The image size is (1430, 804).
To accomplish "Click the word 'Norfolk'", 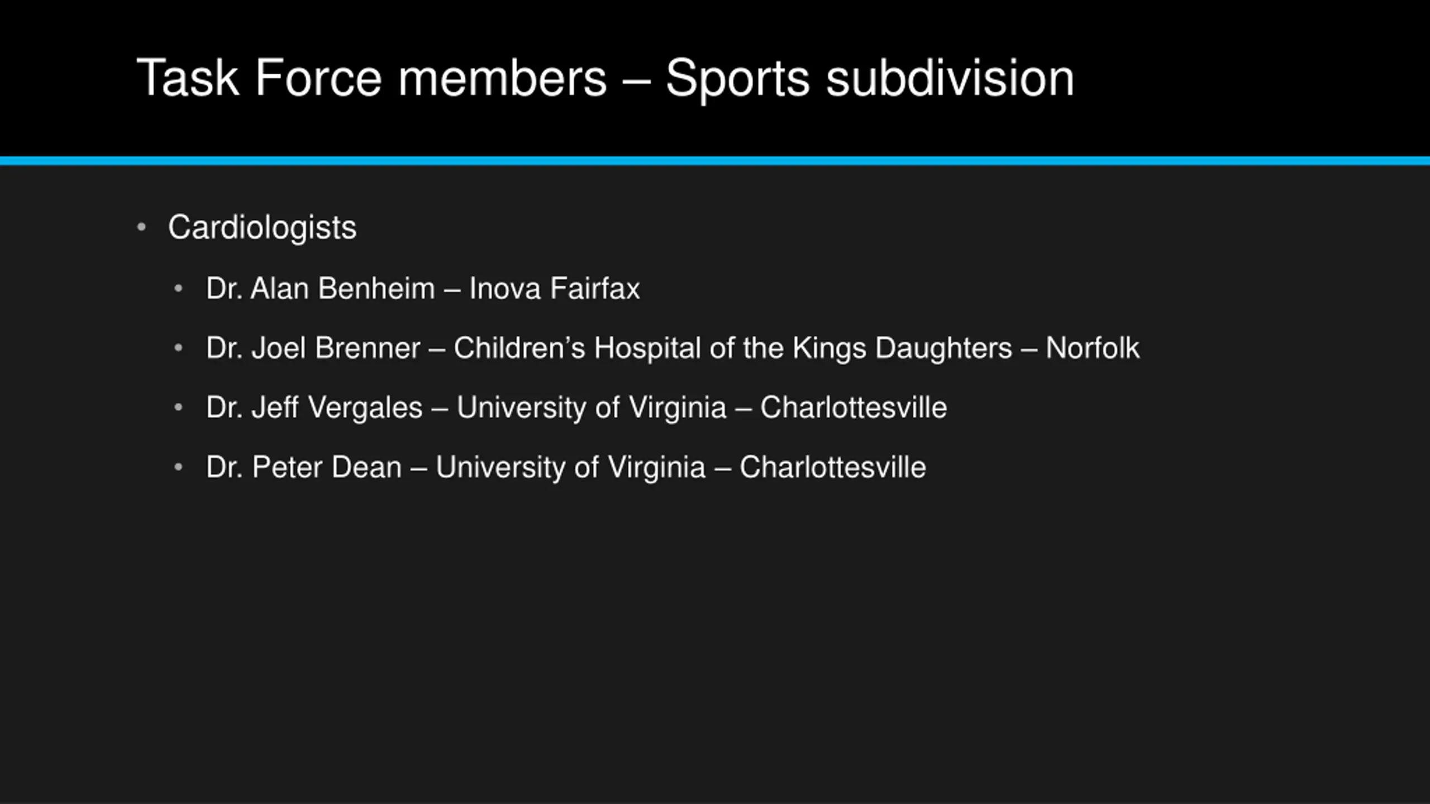I will 1092,348.
